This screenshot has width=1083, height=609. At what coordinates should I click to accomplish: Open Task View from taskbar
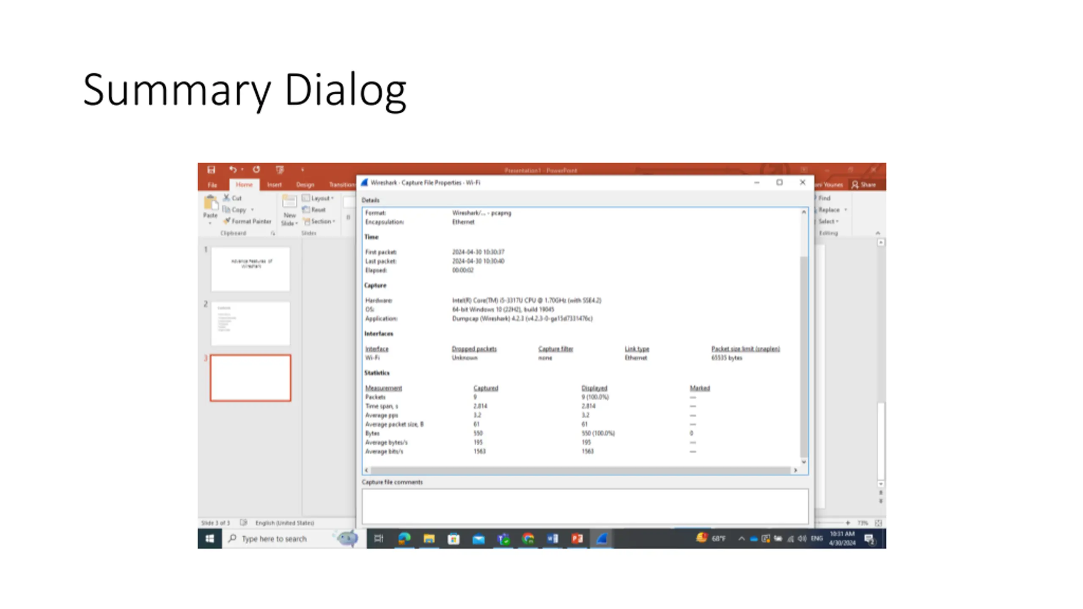[379, 539]
